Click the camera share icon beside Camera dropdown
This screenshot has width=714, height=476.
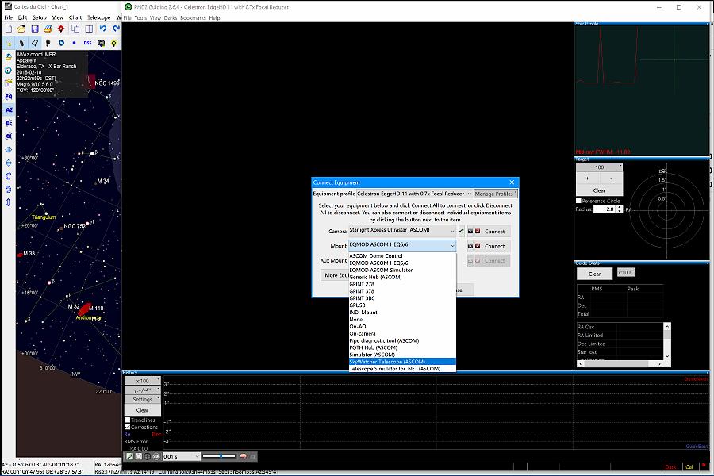(461, 232)
